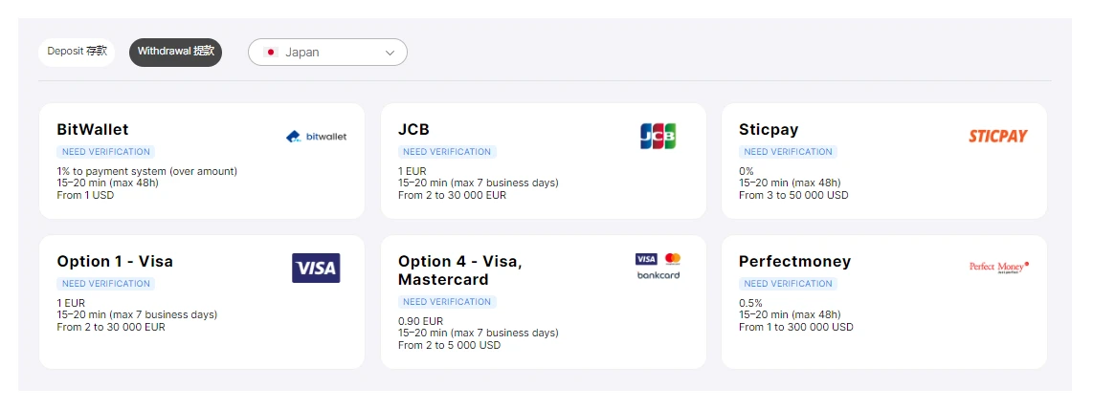Choose Option 1 - Visa title
The image size is (1093, 409).
(x=115, y=262)
